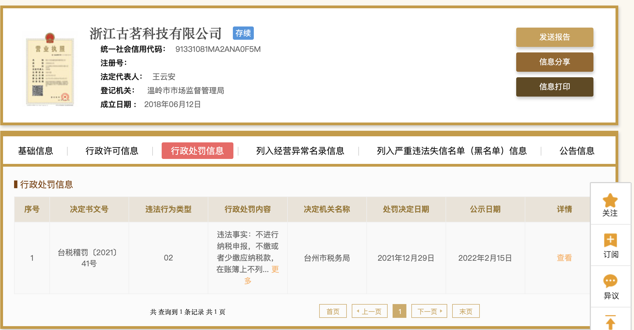Click the 行政处罚信息 section heading
This screenshot has width=634, height=330.
pyautogui.click(x=46, y=184)
